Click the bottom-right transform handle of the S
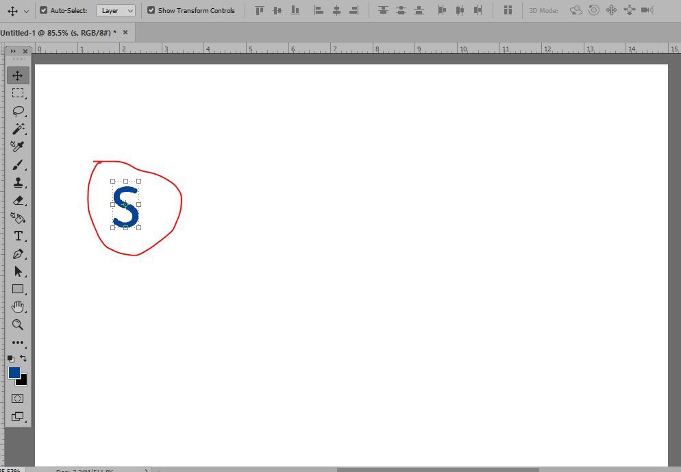 pyautogui.click(x=139, y=227)
